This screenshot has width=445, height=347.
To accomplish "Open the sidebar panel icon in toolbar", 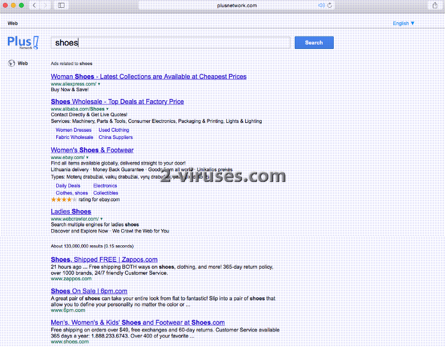I will [x=60, y=5].
